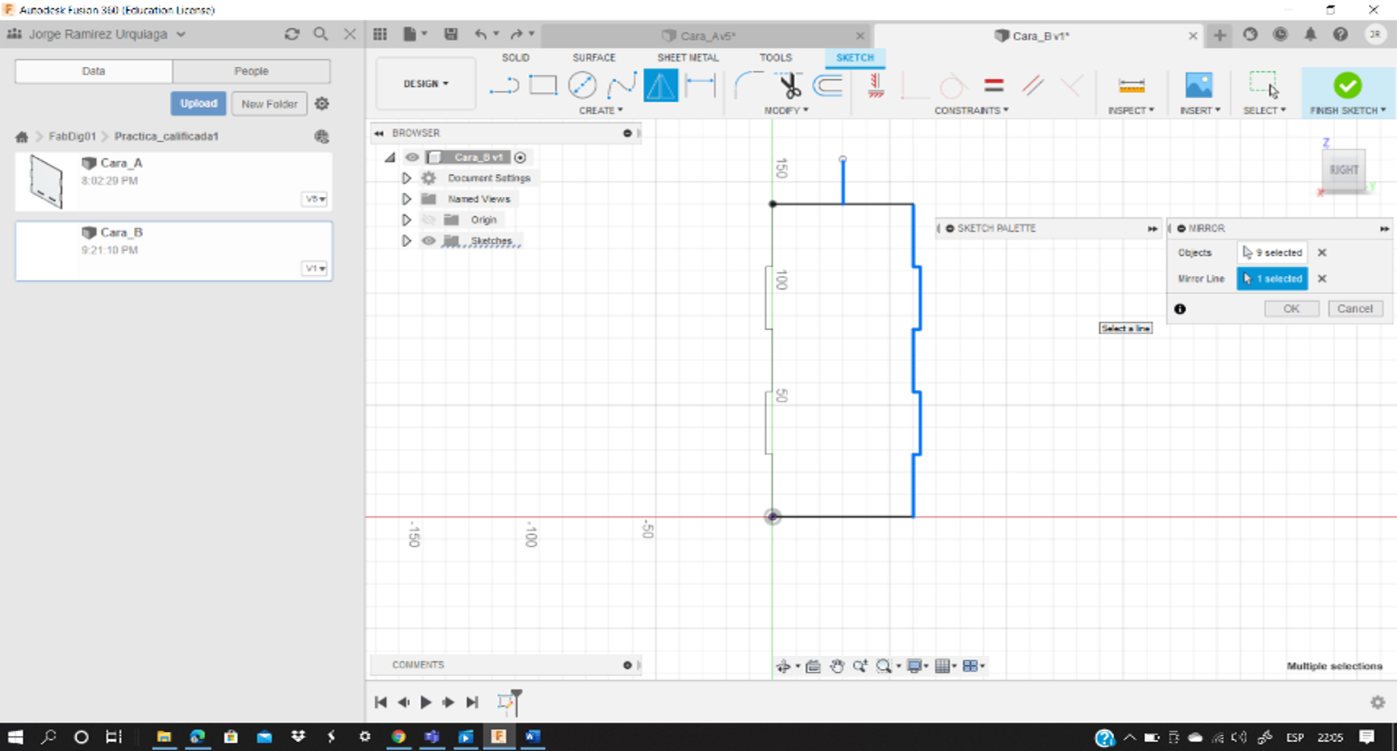The height and width of the screenshot is (751, 1397).
Task: Activate the Mirror sketch tool
Action: 660,85
